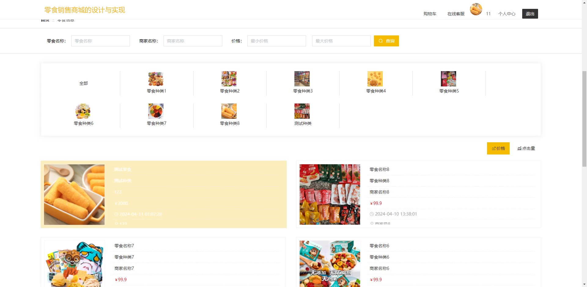Click the 零食种类7 text in product card
This screenshot has width=587, height=287.
[x=124, y=257]
